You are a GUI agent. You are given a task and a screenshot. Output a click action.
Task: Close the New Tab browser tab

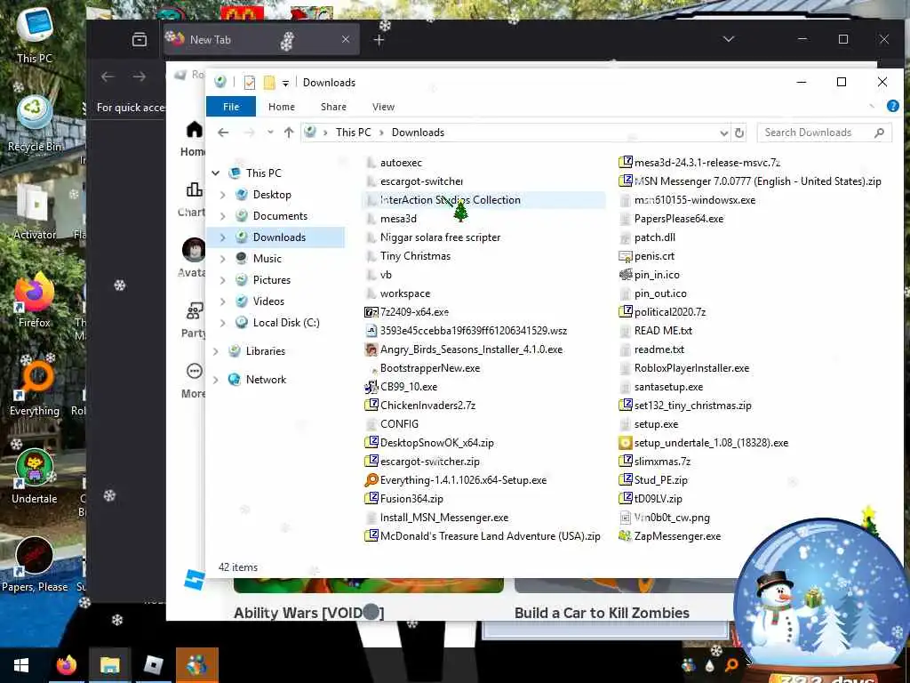pos(346,39)
